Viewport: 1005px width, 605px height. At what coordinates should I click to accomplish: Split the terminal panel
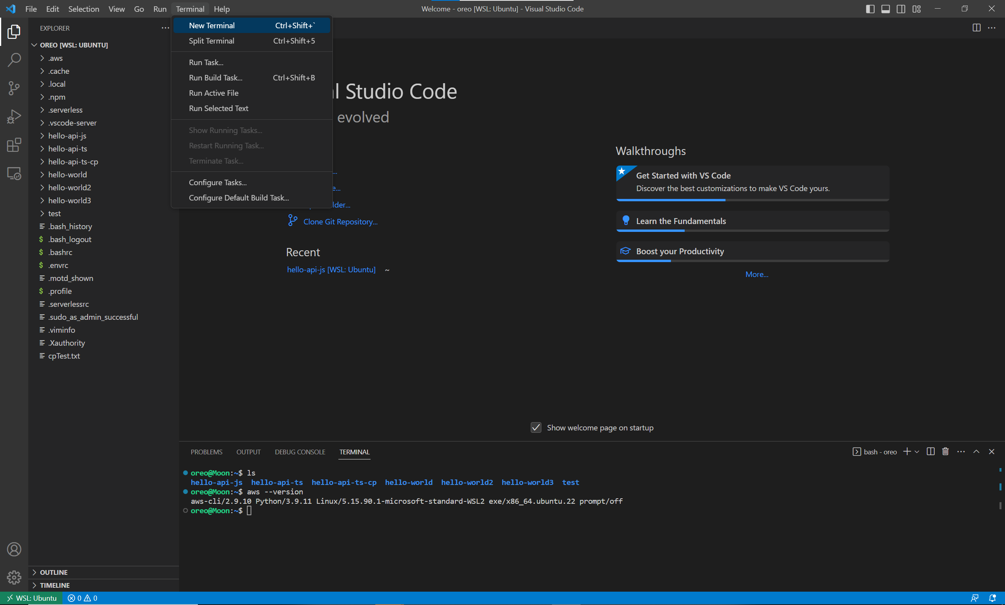coord(930,452)
